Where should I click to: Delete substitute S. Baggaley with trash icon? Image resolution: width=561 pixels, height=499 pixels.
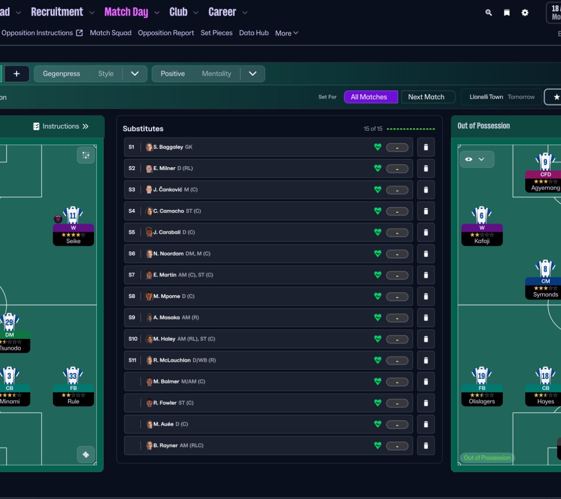(426, 147)
